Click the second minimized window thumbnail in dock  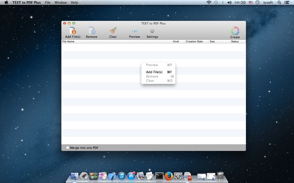coord(211,176)
